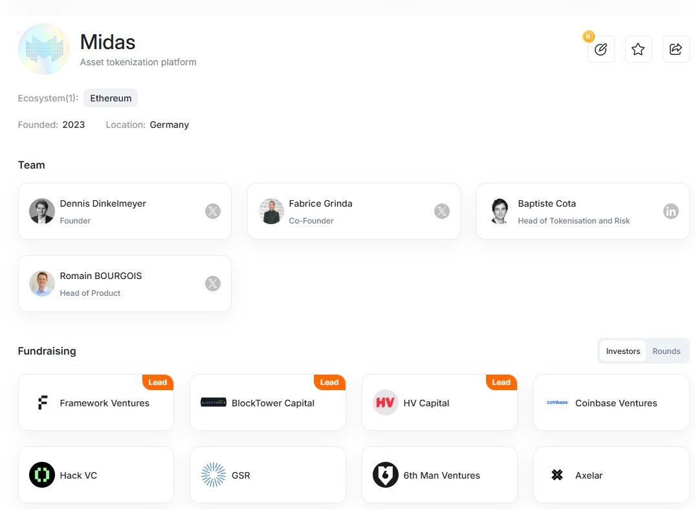Click the name Baptiste Cota

click(x=547, y=203)
